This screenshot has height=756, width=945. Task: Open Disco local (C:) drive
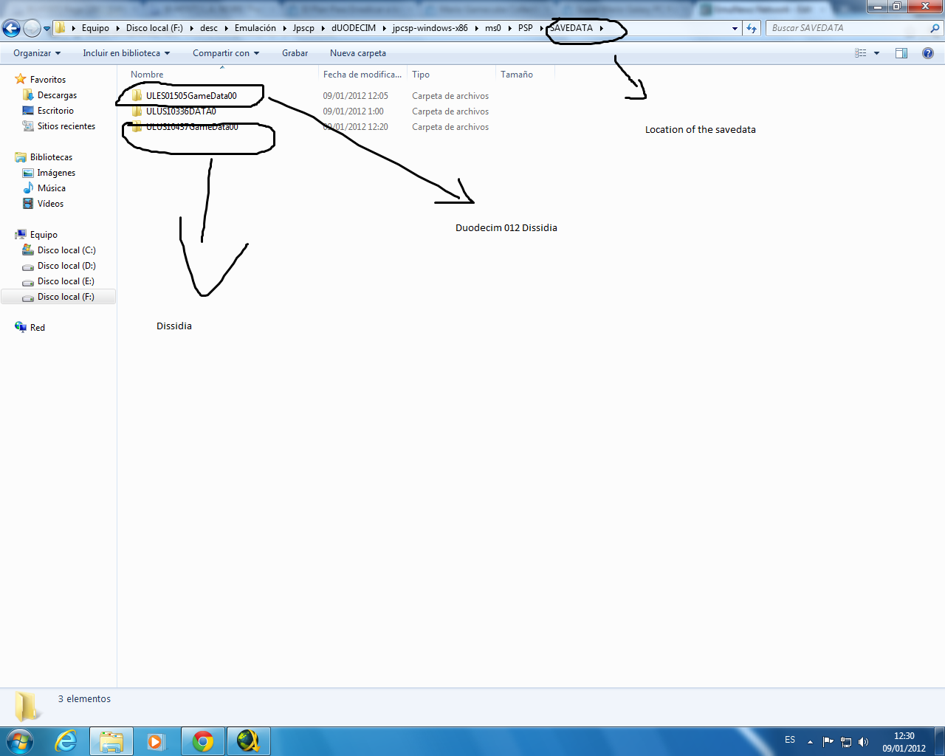(66, 250)
